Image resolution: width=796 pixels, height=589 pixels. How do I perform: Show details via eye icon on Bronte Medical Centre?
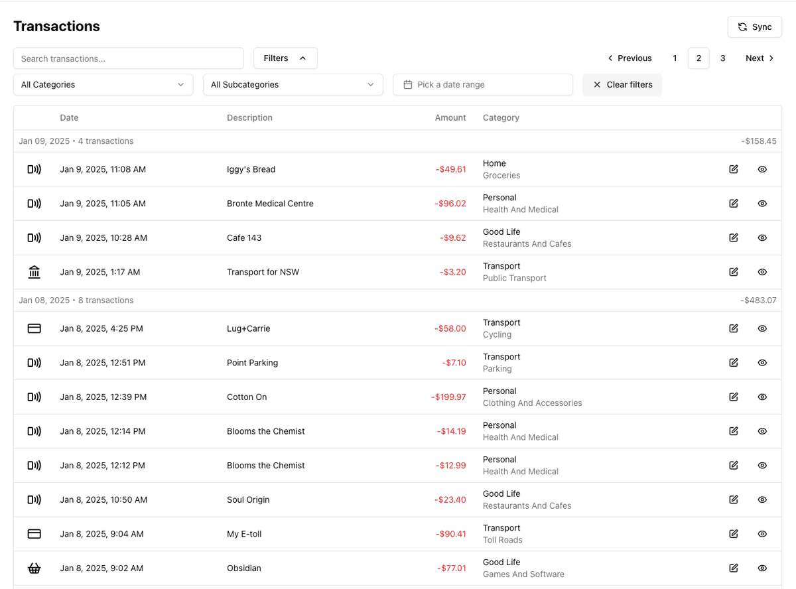click(762, 204)
